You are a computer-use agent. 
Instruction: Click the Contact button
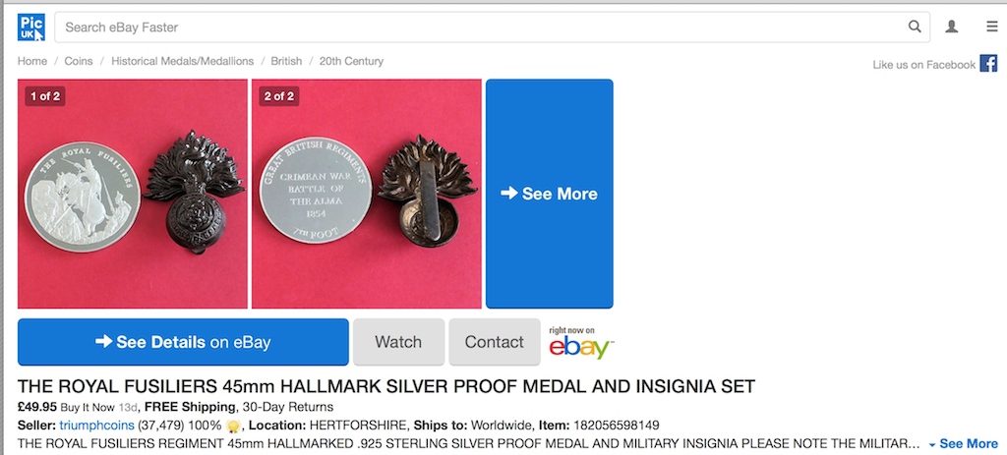(x=495, y=342)
